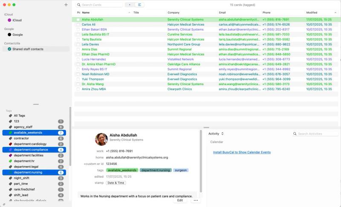The image size is (341, 207).
Task: Click the custom ID value 123456
Action: [x=111, y=164]
